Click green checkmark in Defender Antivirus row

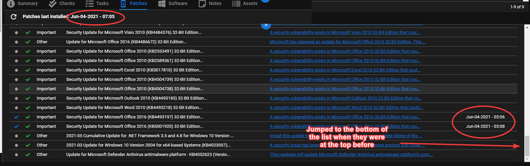28,155
